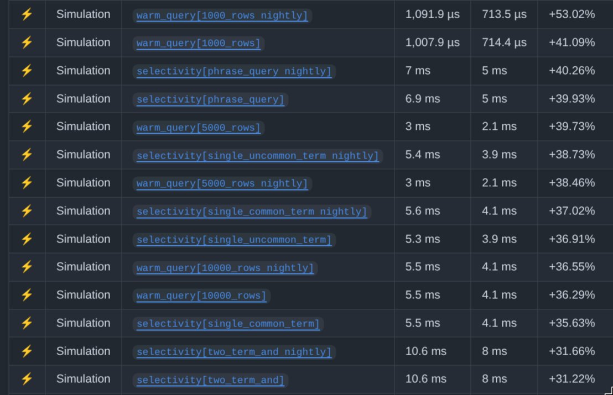Select the +31.22% change value

point(572,379)
